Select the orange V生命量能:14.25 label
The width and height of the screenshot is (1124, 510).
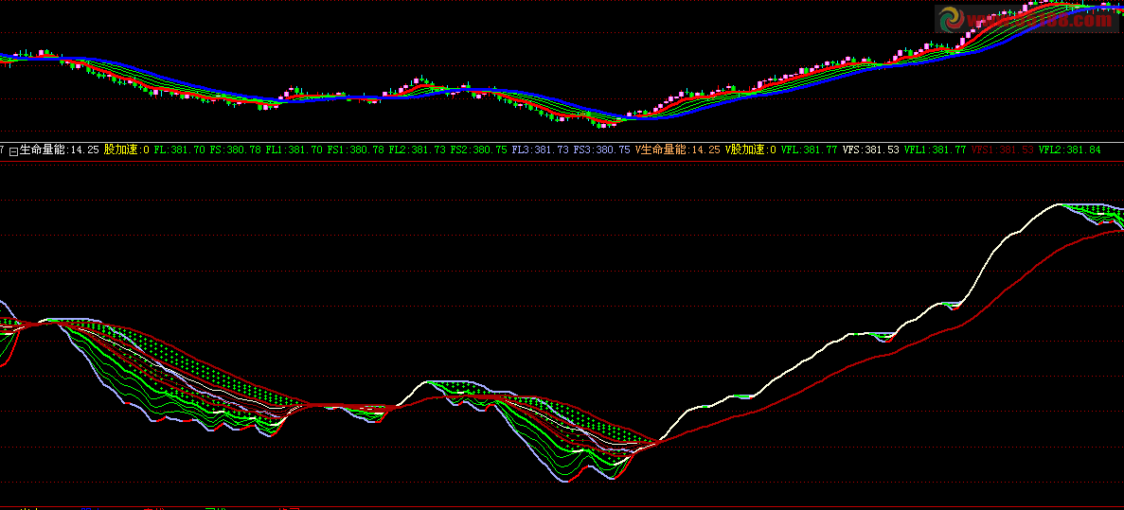click(678, 149)
